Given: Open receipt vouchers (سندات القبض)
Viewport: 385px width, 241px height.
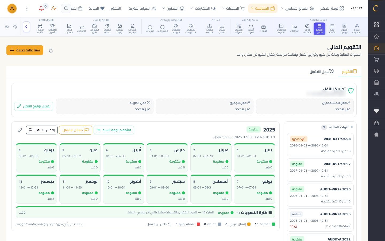Looking at the screenshot, I should coord(222,29).
